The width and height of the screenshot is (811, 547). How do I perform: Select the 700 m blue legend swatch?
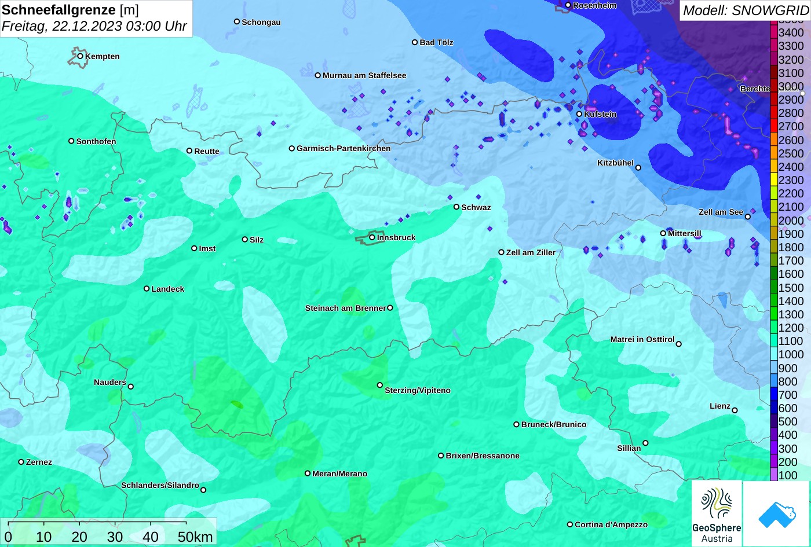773,395
